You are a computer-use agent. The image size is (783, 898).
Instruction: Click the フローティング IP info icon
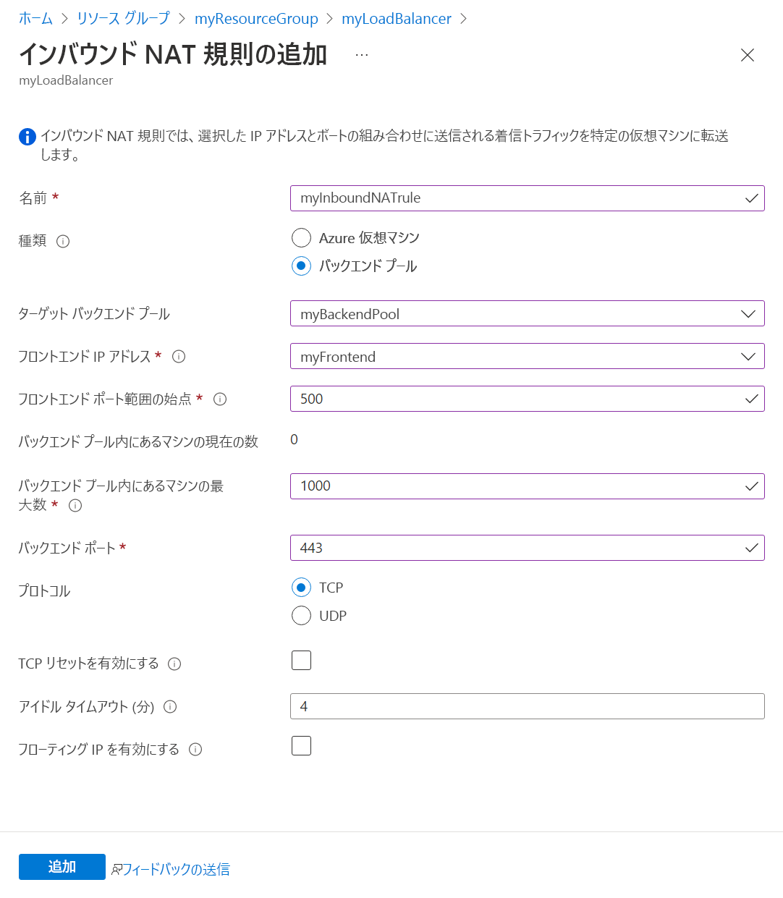coord(195,750)
